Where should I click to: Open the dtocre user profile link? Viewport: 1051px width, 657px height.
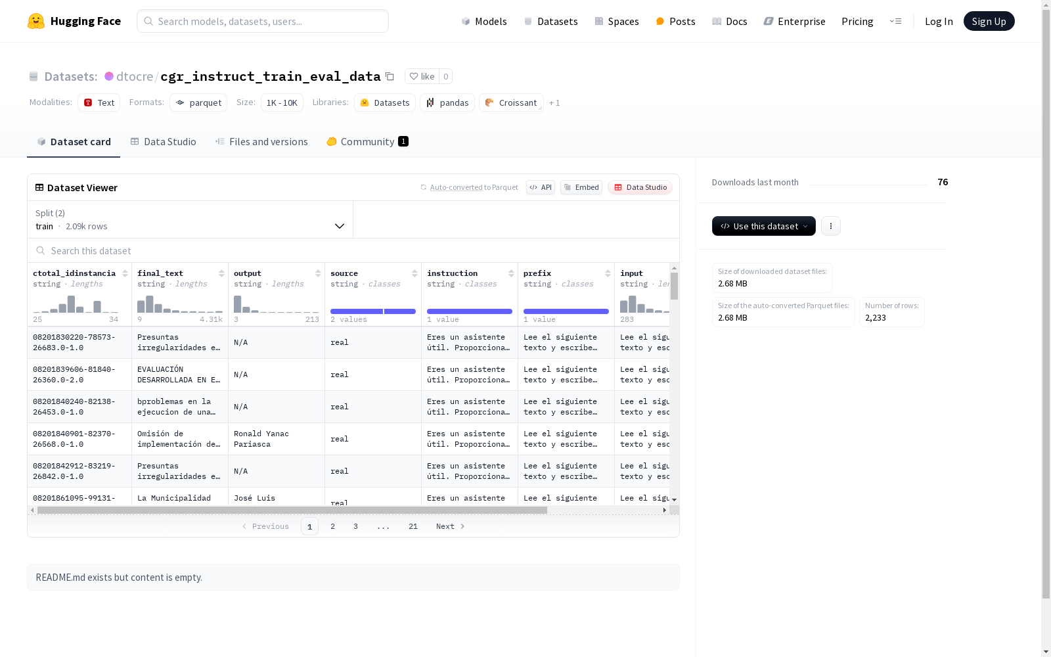(135, 76)
